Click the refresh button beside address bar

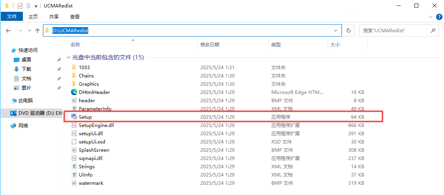click(x=348, y=30)
